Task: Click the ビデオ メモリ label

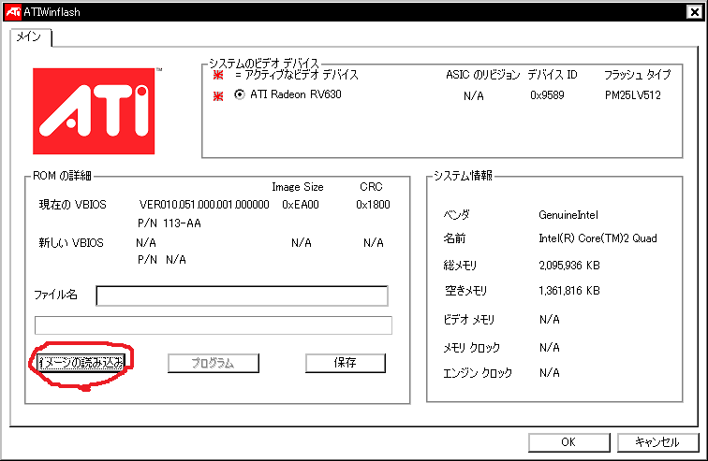Action: click(x=469, y=320)
